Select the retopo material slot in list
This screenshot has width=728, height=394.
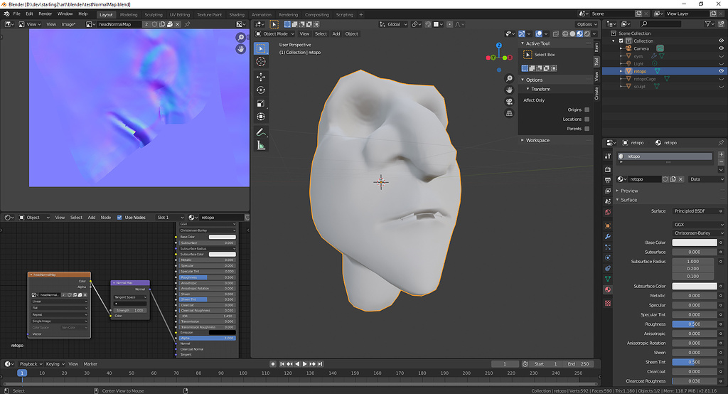click(665, 156)
